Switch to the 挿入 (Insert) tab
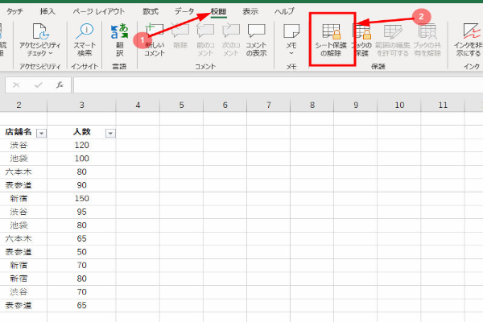Viewport: 483px width, 322px height. point(47,11)
